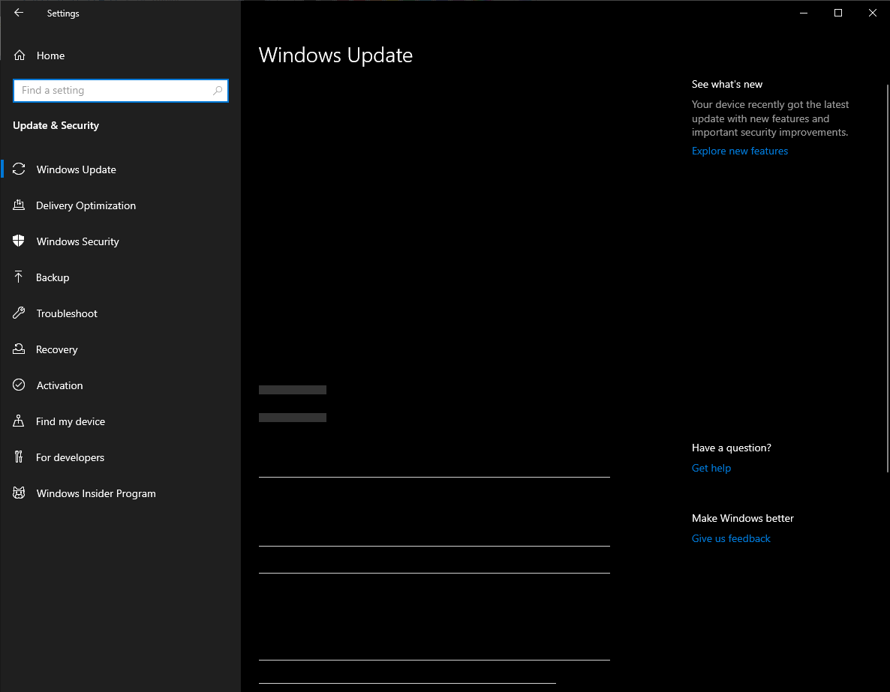Go back with the arrow icon

coord(19,13)
